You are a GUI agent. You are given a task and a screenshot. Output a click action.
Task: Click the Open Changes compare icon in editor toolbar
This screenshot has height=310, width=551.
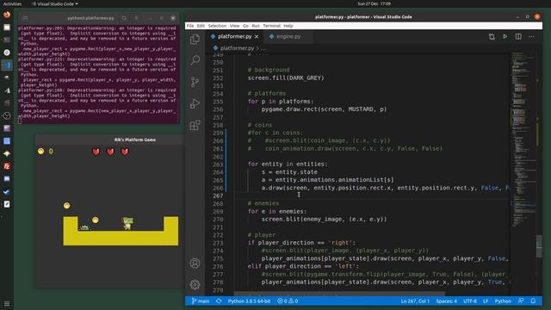(492, 36)
